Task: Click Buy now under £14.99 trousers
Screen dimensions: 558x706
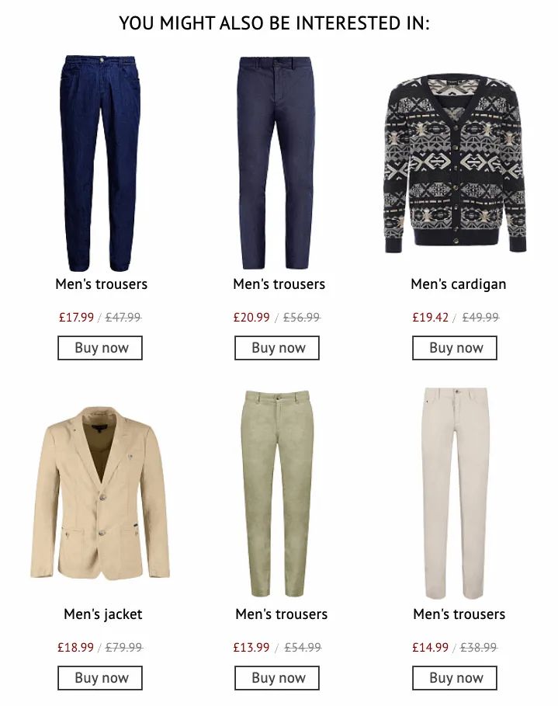Action: coord(455,677)
